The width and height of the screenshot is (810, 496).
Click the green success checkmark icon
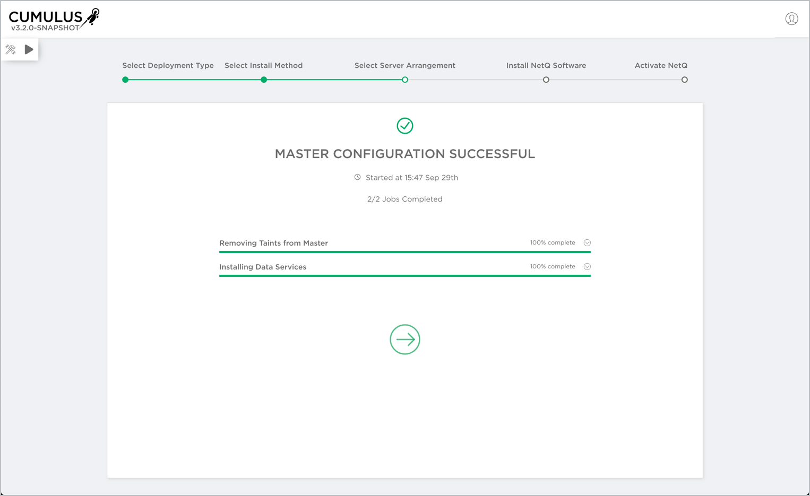(405, 126)
